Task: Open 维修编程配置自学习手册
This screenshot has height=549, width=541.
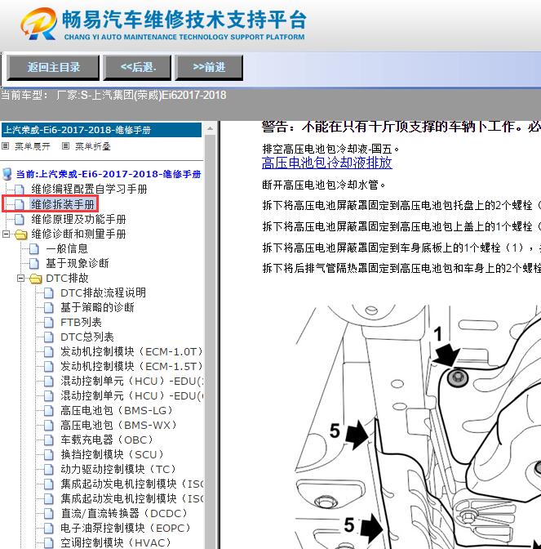Action: pyautogui.click(x=89, y=189)
